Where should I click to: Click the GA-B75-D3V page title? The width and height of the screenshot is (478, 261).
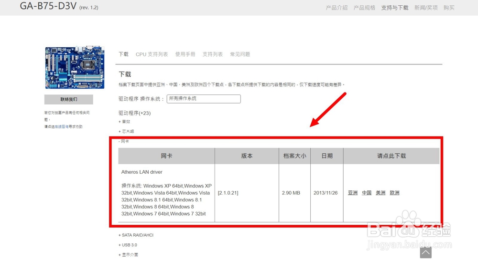pos(48,6)
